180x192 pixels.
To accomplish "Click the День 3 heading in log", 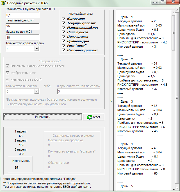I will [x=127, y=101].
